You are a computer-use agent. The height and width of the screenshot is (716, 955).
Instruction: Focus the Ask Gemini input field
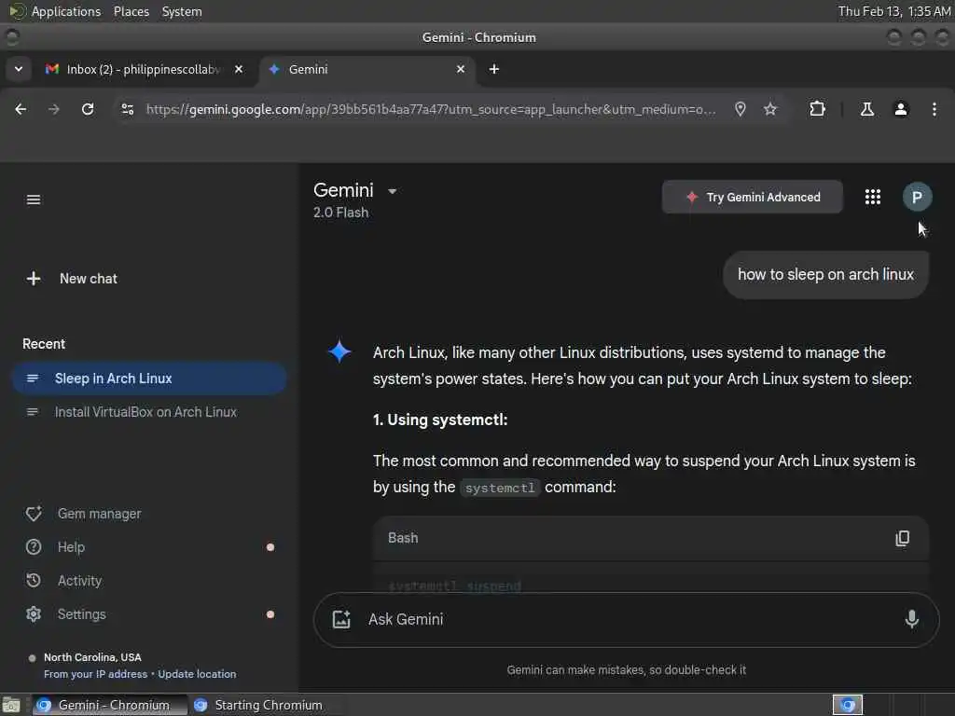[x=626, y=619]
